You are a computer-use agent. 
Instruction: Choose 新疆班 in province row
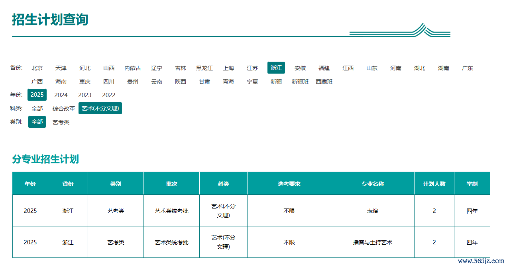[300, 82]
